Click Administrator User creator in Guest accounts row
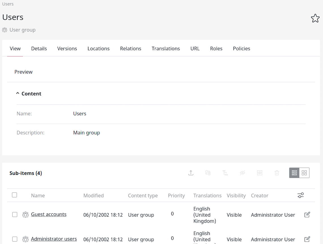323x244 pixels. 273,215
